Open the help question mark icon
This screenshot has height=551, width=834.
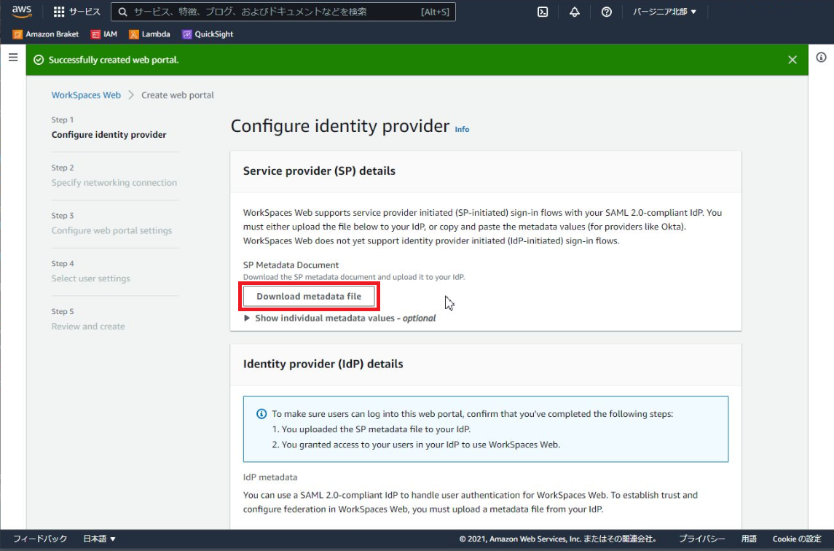pyautogui.click(x=606, y=12)
